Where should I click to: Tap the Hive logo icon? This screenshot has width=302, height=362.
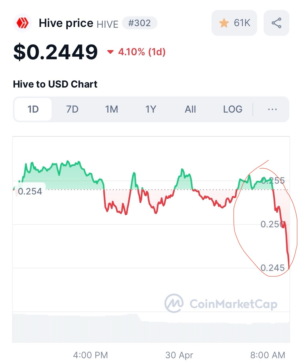[23, 23]
